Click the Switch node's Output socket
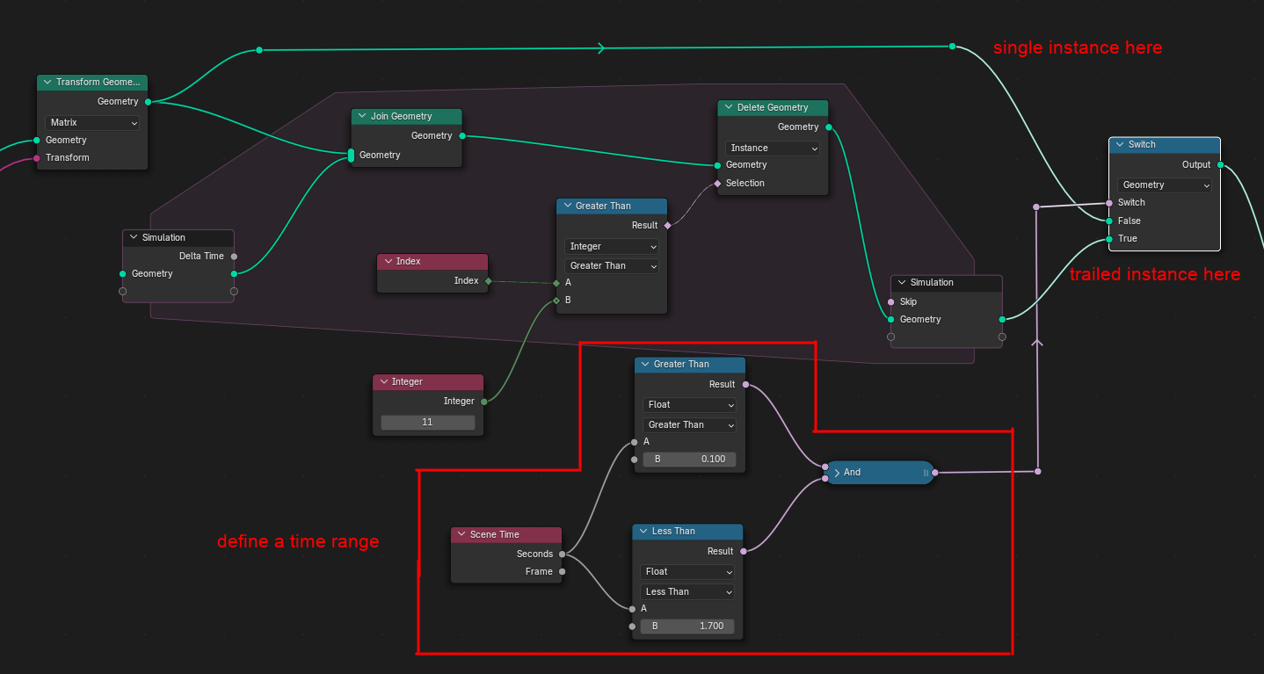The height and width of the screenshot is (674, 1264). (x=1220, y=164)
